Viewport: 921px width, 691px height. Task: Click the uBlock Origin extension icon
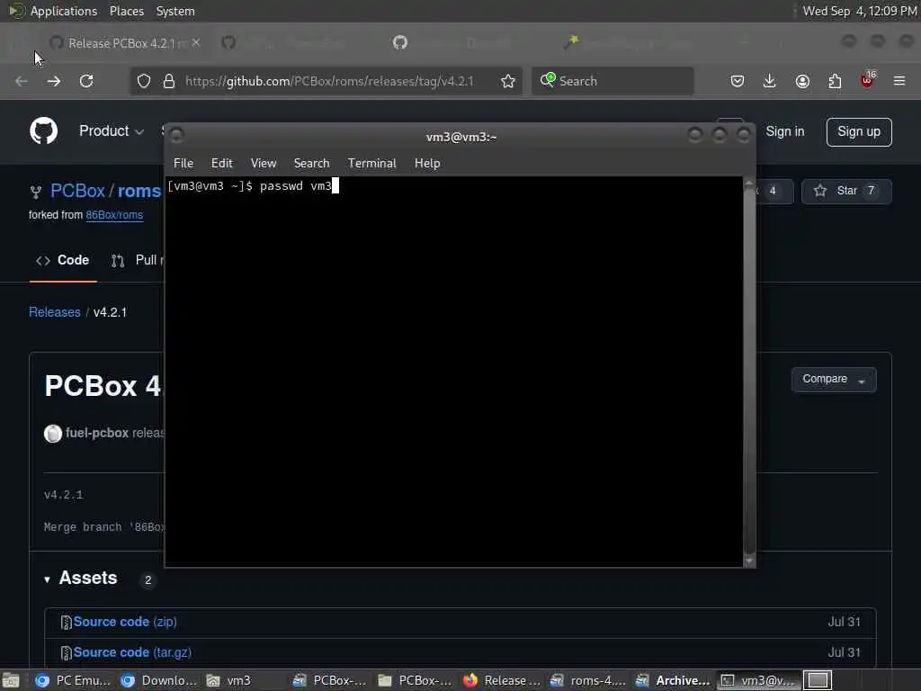pyautogui.click(x=867, y=80)
